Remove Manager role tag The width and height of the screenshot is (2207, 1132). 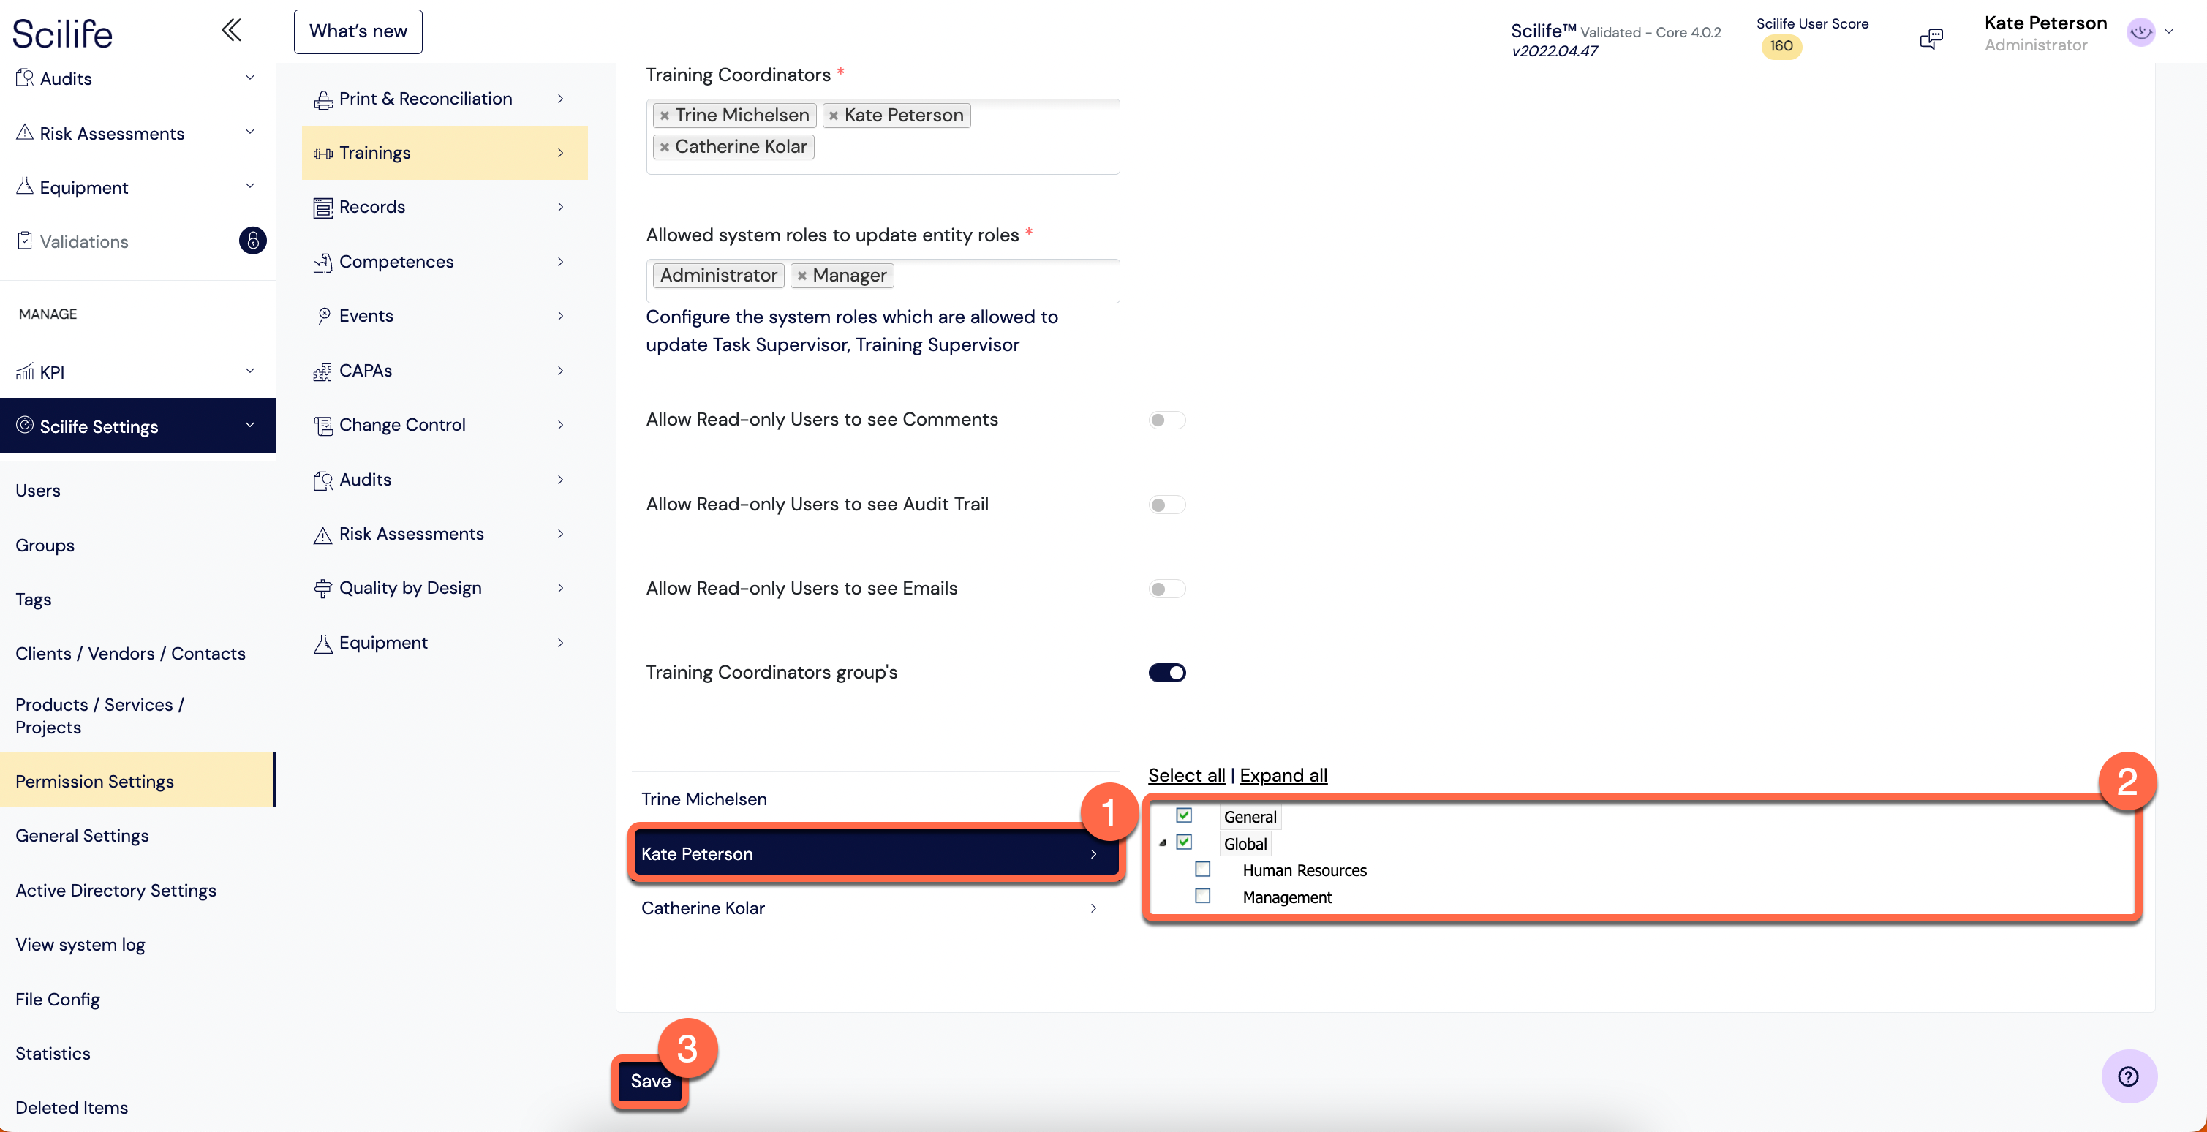(x=801, y=276)
